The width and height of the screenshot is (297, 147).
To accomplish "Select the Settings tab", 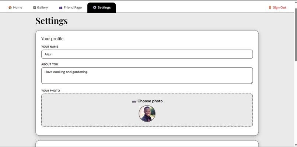I will (102, 8).
